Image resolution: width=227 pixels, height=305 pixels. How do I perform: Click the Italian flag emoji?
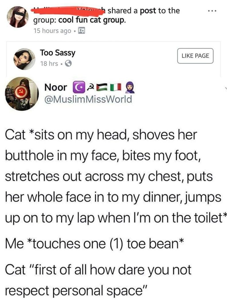click(x=116, y=87)
